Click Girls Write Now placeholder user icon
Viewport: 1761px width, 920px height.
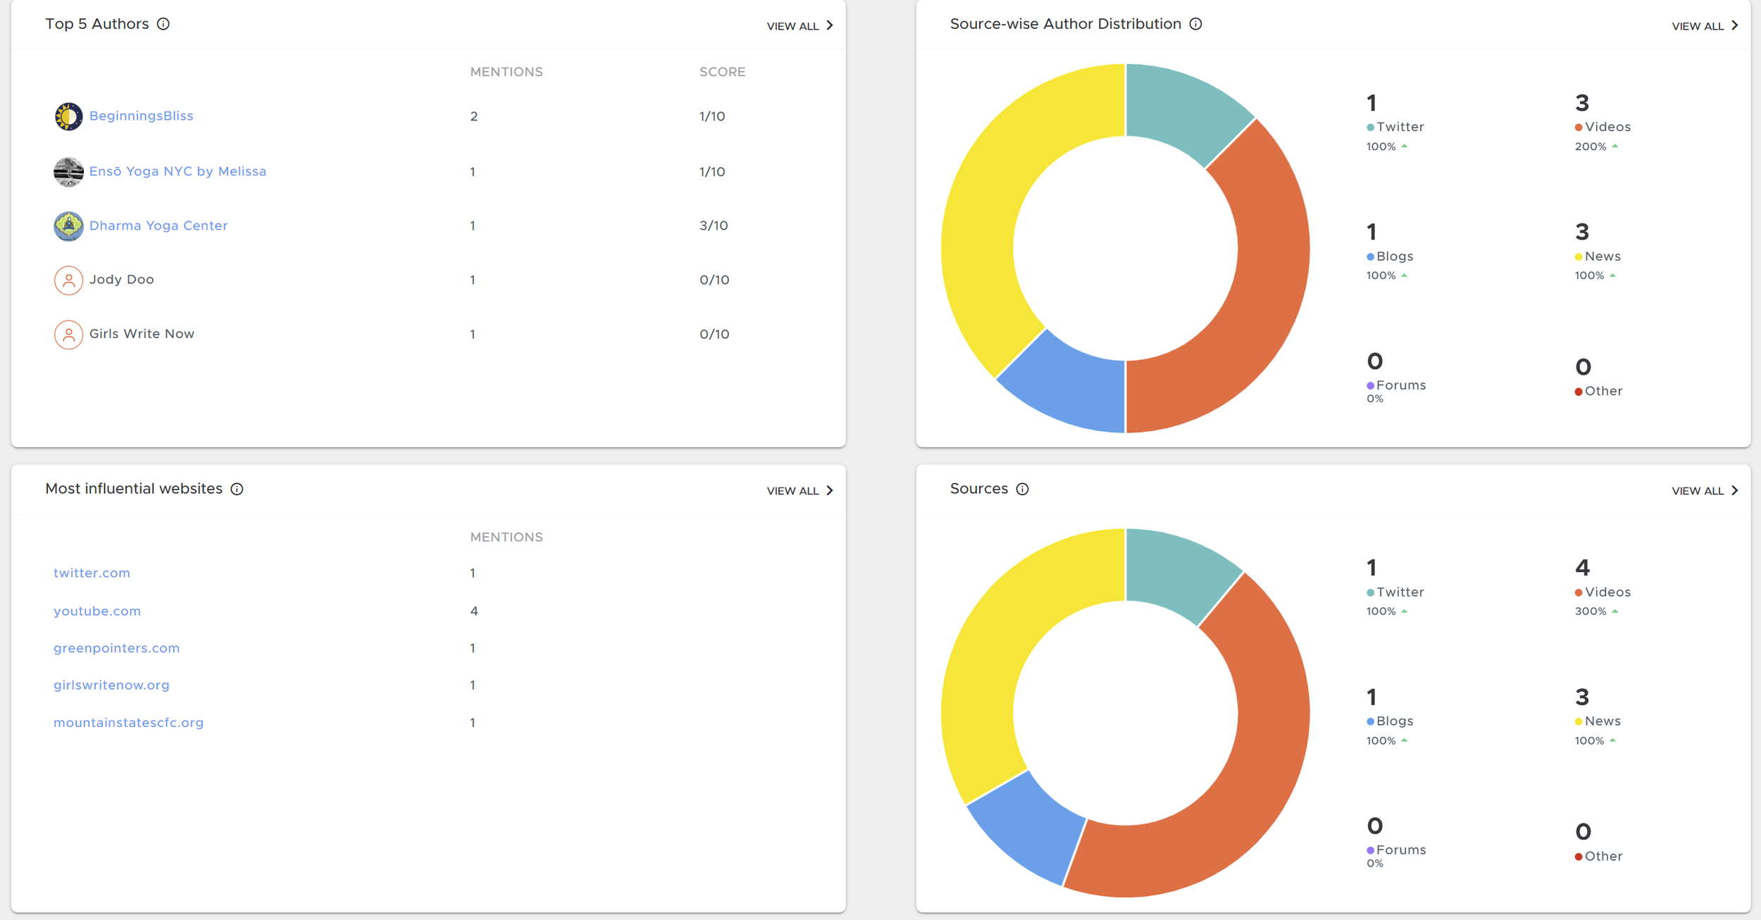(x=68, y=335)
